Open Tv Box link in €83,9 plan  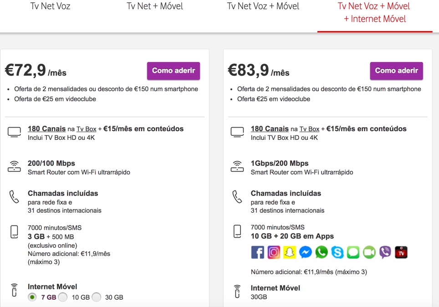[309, 129]
